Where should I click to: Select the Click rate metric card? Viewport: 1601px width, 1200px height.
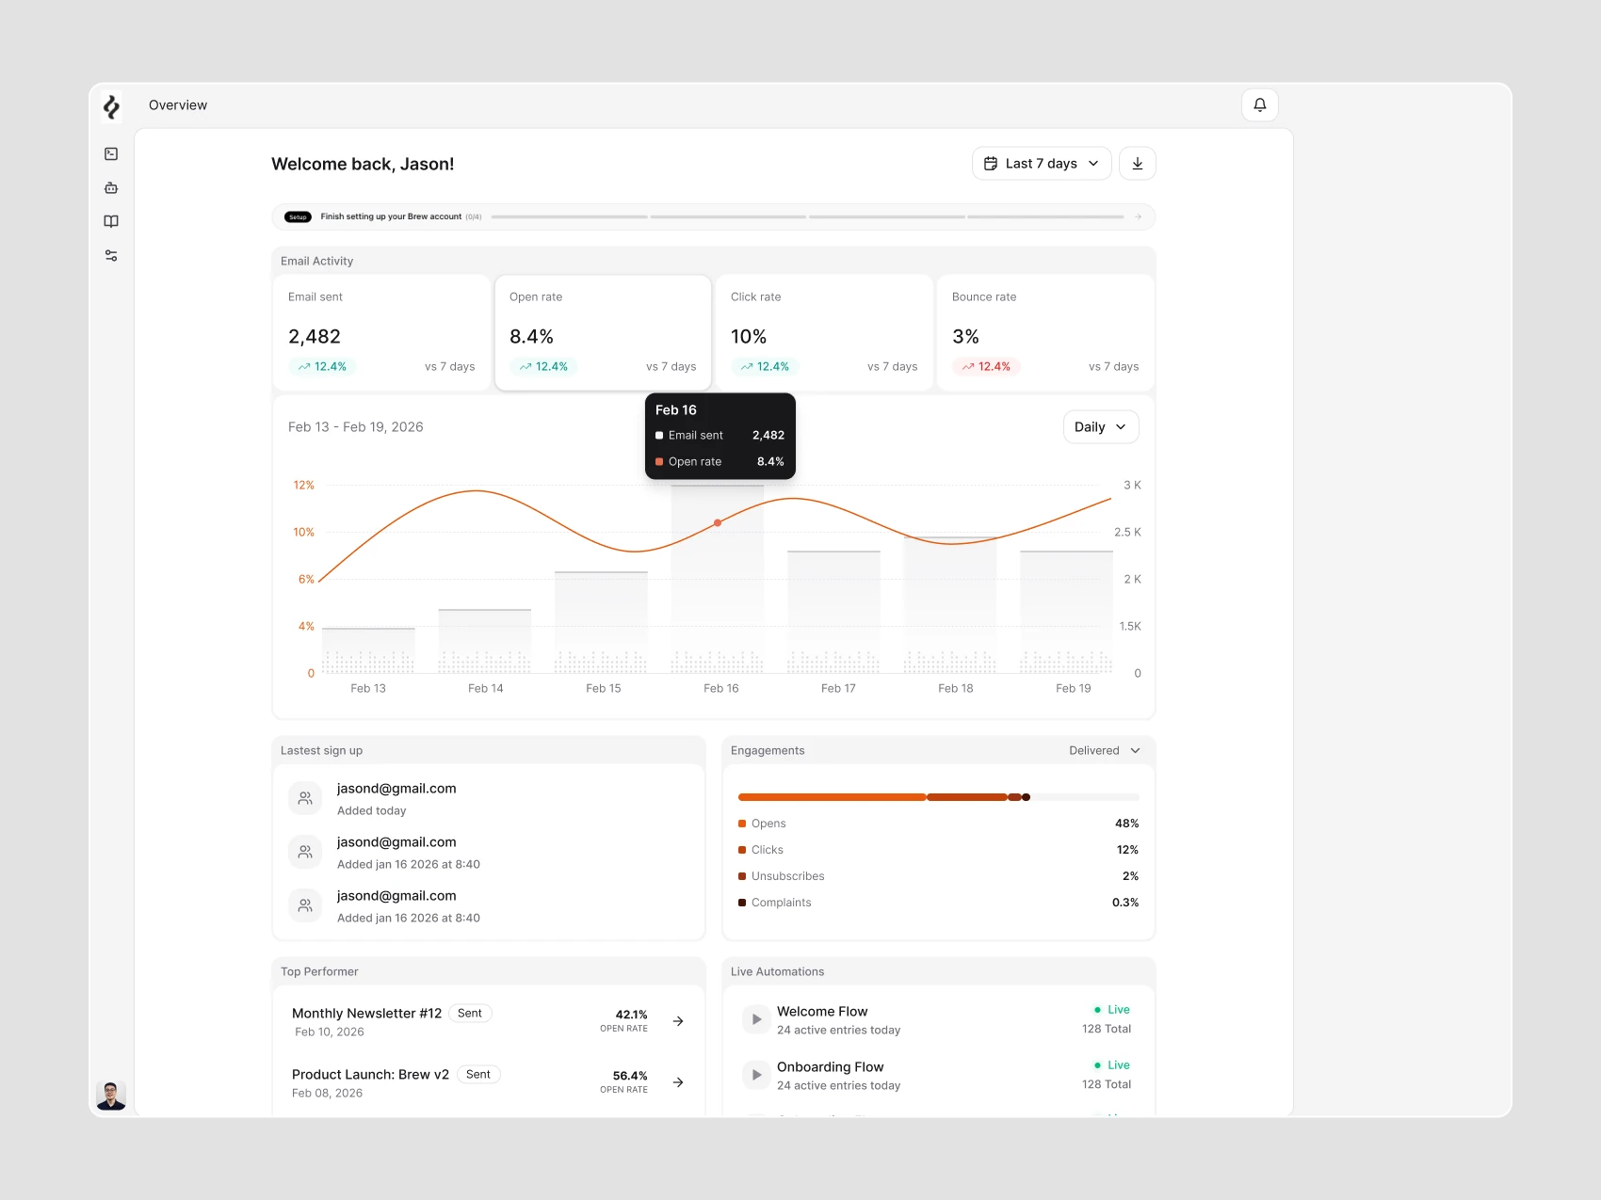pyautogui.click(x=824, y=332)
